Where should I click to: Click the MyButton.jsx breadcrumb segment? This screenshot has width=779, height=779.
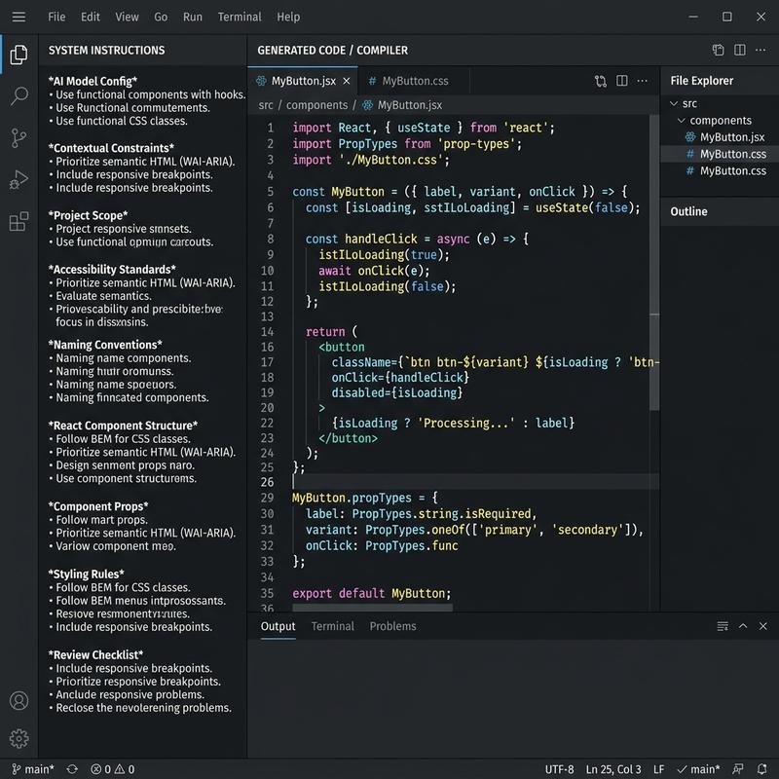pos(410,105)
